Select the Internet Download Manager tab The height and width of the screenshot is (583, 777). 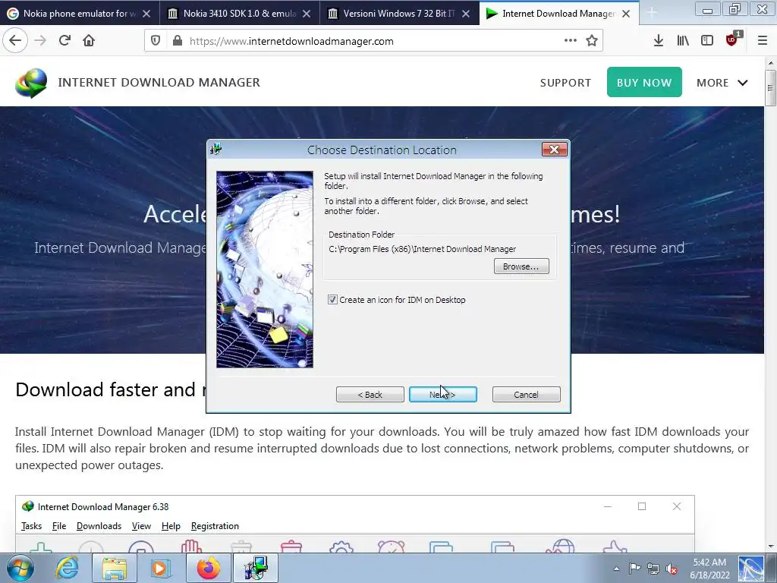(559, 14)
